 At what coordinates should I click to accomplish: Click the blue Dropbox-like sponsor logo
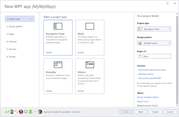click(x=26, y=112)
